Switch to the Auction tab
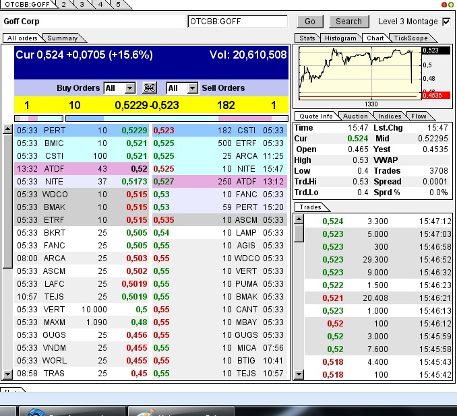The height and width of the screenshot is (416, 457). tap(355, 116)
